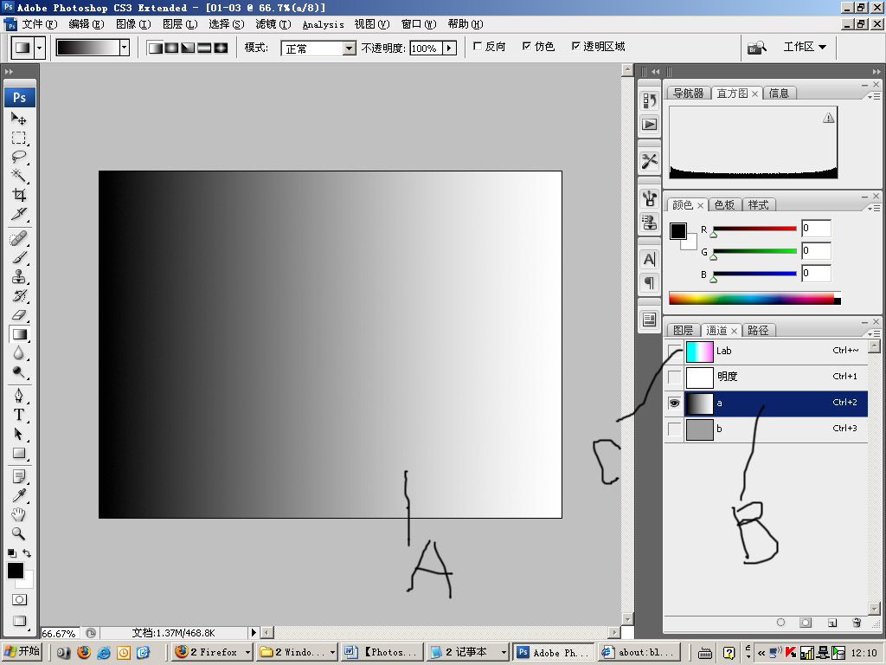Select the Move tool
The image size is (886, 665).
coord(19,119)
